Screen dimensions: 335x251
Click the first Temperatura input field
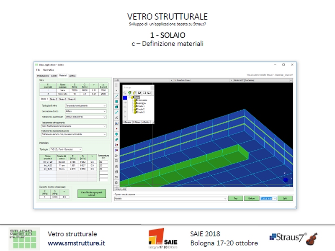pyautogui.click(x=103, y=161)
